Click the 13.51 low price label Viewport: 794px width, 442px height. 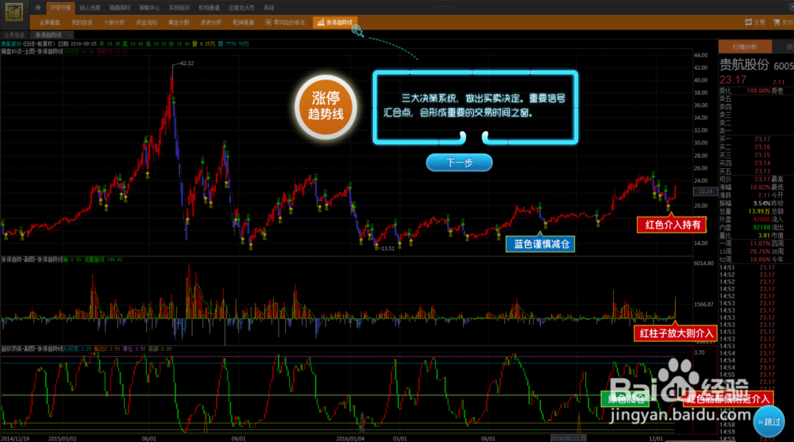[x=388, y=248]
